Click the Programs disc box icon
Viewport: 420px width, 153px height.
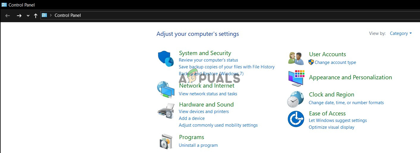166,141
